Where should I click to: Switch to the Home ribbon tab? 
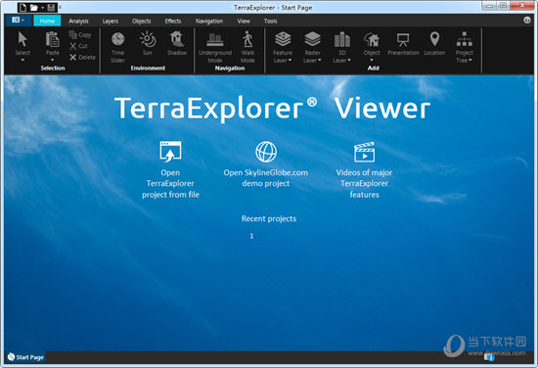click(x=47, y=21)
